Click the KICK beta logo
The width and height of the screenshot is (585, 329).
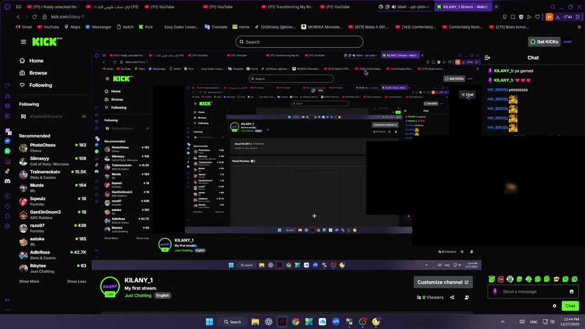[47, 42]
